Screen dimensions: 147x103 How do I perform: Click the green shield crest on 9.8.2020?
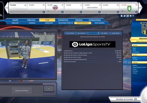point(129,8)
